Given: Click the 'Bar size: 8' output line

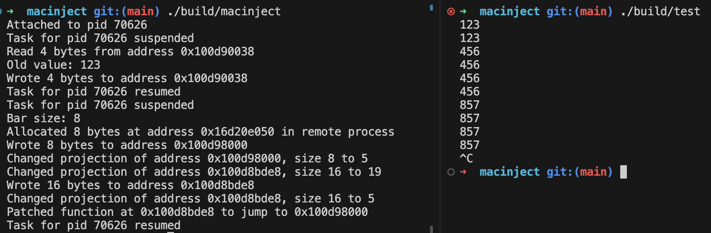Looking at the screenshot, I should point(43,118).
